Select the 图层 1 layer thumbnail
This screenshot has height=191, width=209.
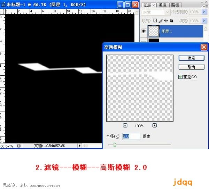point(153,31)
